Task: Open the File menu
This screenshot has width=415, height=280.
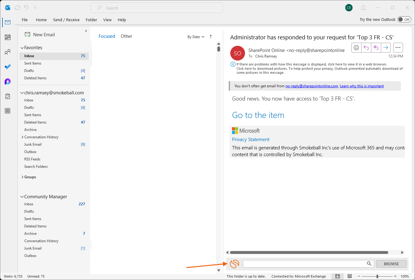Action: pyautogui.click(x=25, y=20)
